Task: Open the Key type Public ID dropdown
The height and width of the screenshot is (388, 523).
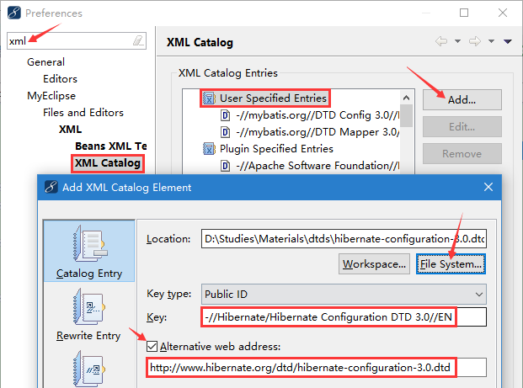Action: 344,295
